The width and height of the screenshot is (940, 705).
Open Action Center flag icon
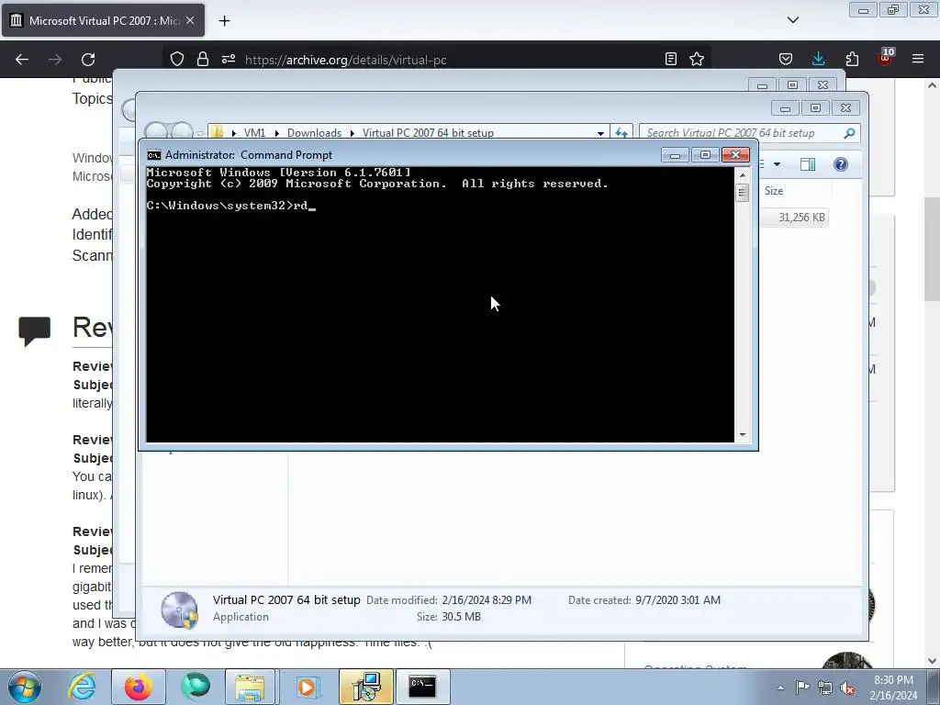click(x=802, y=688)
